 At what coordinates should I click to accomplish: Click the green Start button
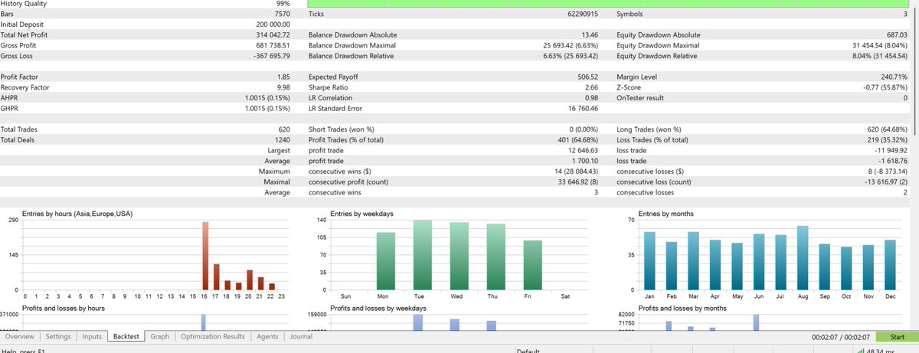897,337
